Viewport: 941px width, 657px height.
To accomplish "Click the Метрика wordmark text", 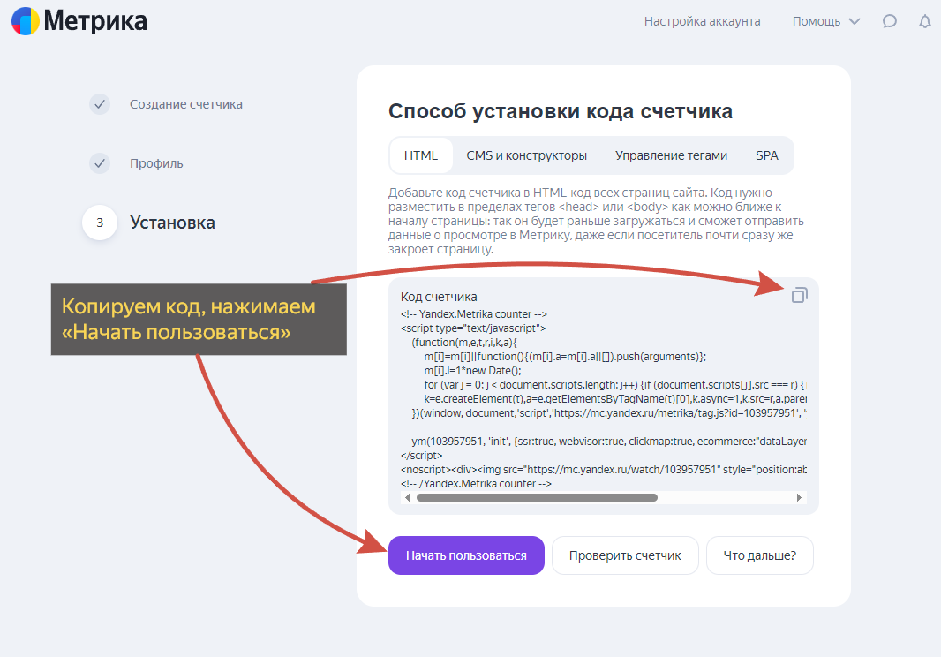I will pyautogui.click(x=95, y=21).
